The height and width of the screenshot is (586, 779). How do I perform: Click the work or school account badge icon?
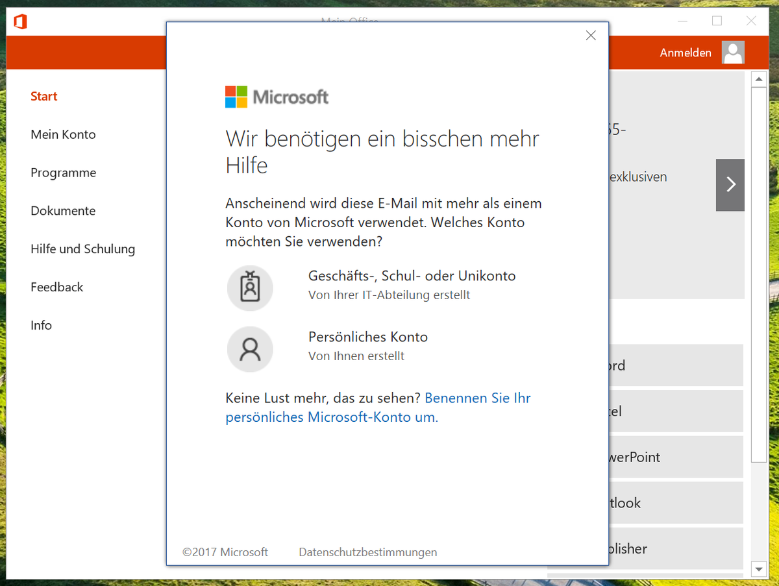(250, 287)
